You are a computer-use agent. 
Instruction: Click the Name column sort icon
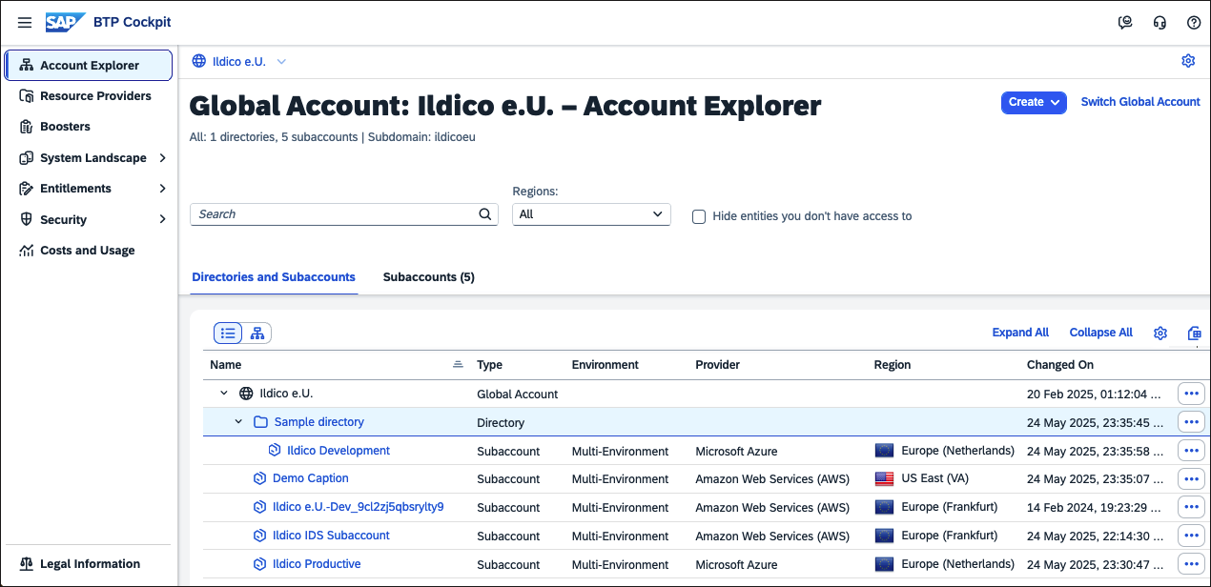coord(458,365)
